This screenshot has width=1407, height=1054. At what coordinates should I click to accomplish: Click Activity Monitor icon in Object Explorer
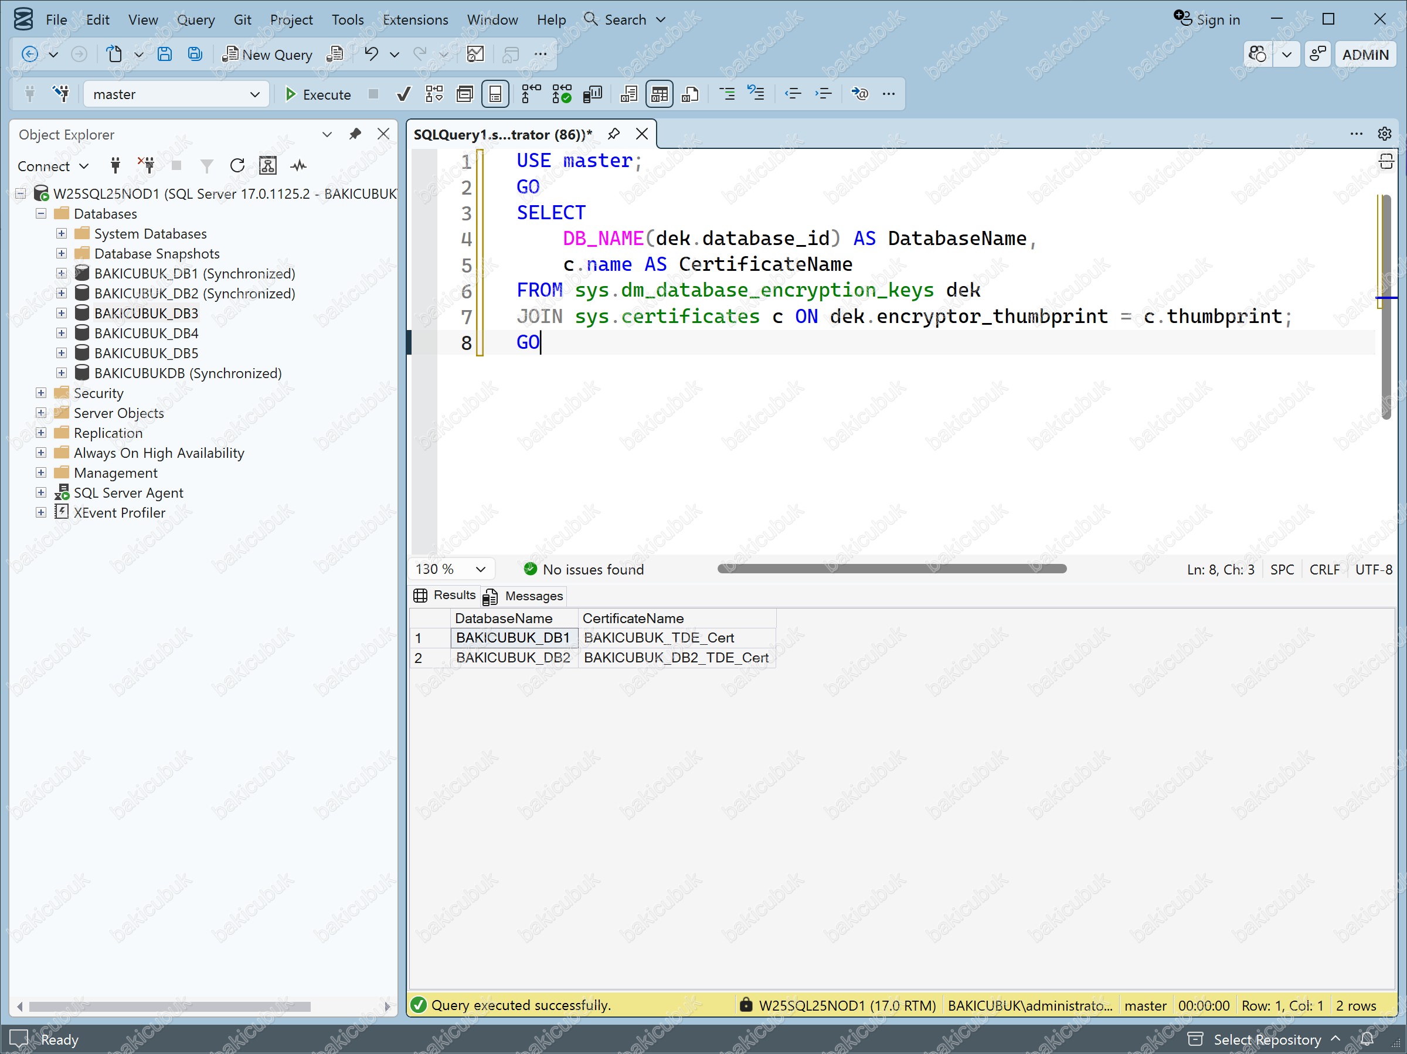[298, 166]
